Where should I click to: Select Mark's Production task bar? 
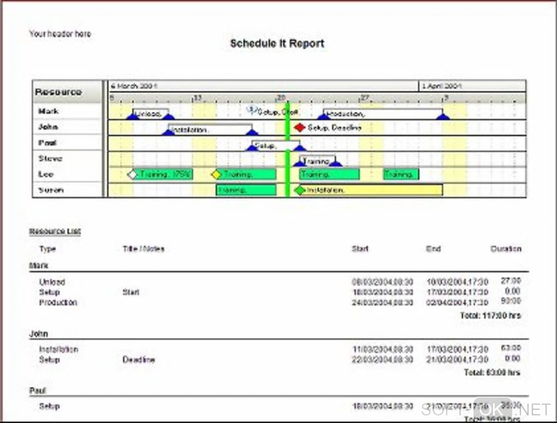click(383, 114)
